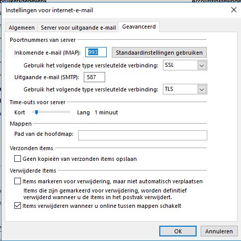Switch to the Algemeen tab
Screen dimensions: 241x241
(x=21, y=28)
